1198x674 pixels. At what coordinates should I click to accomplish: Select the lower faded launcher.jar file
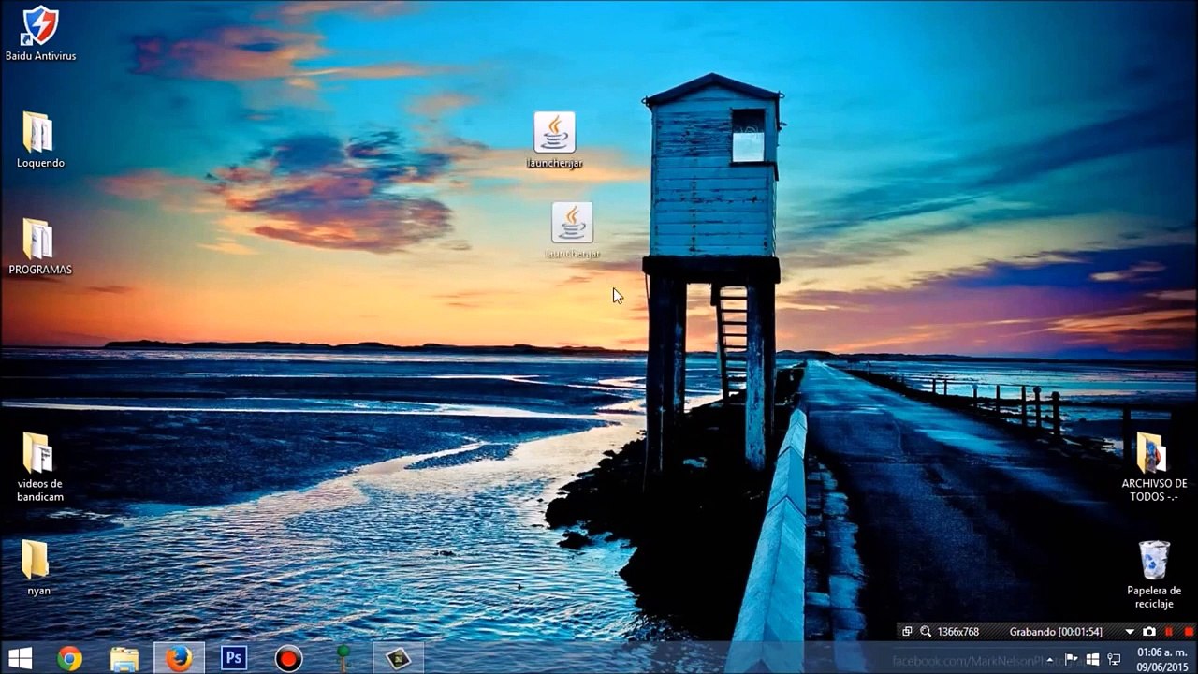[572, 223]
